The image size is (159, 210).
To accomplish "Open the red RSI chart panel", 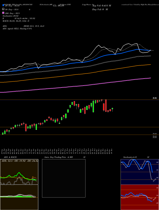I will [140, 197].
